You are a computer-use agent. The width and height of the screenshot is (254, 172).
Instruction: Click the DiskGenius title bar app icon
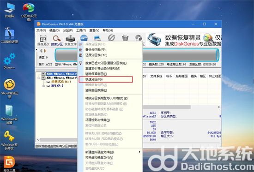tap(39, 24)
